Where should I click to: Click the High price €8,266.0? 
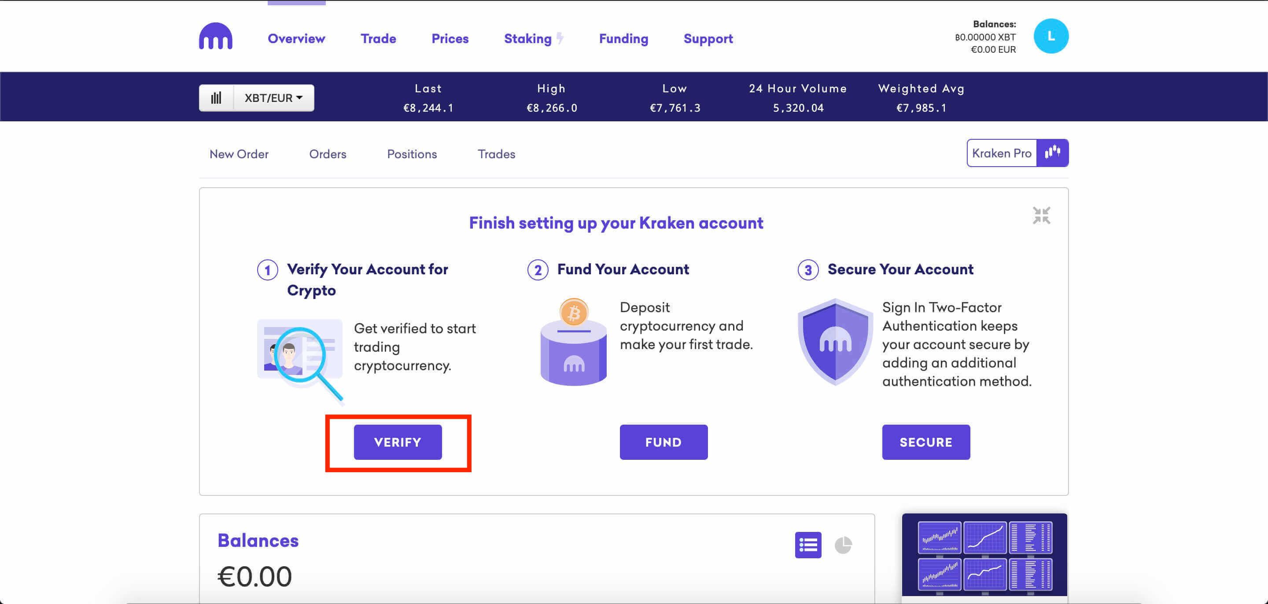pyautogui.click(x=552, y=108)
